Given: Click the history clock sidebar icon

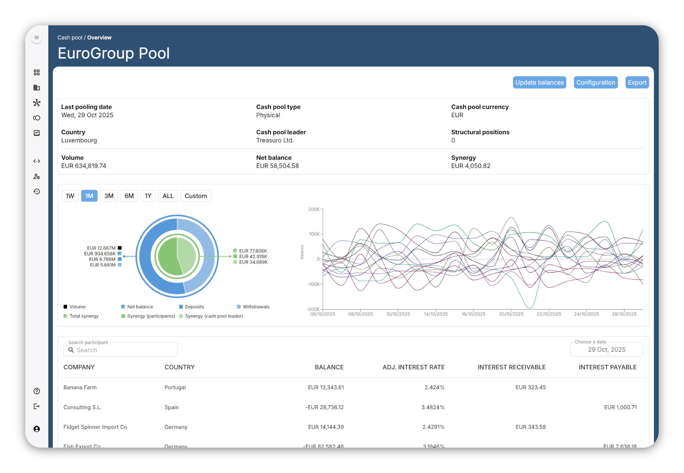Looking at the screenshot, I should tap(37, 191).
